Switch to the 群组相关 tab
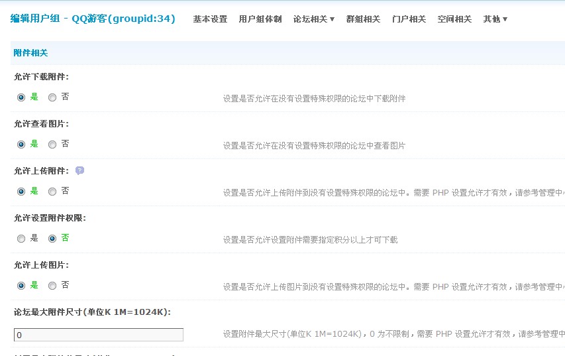 363,19
